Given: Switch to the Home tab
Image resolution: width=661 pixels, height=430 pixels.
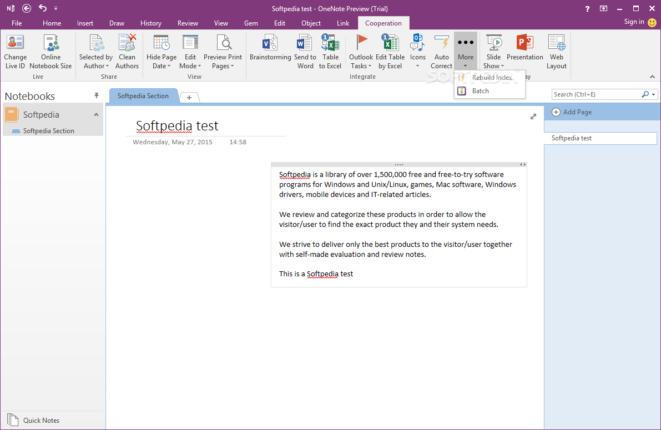Looking at the screenshot, I should point(52,23).
